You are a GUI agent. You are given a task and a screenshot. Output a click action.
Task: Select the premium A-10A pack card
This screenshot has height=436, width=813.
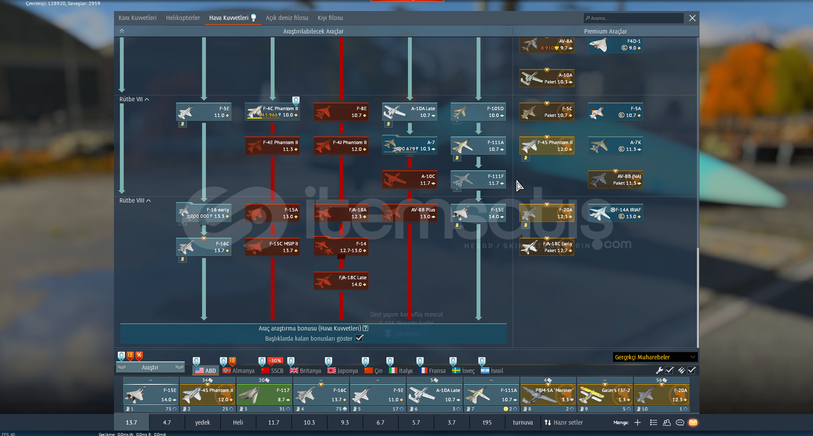coord(547,78)
